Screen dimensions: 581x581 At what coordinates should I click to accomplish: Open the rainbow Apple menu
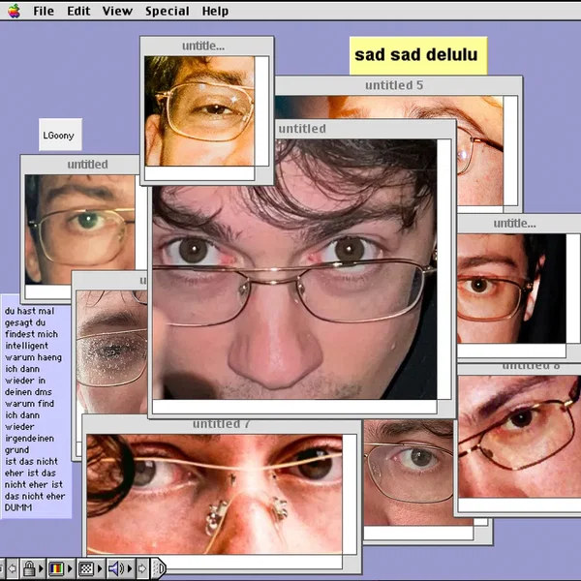[12, 11]
